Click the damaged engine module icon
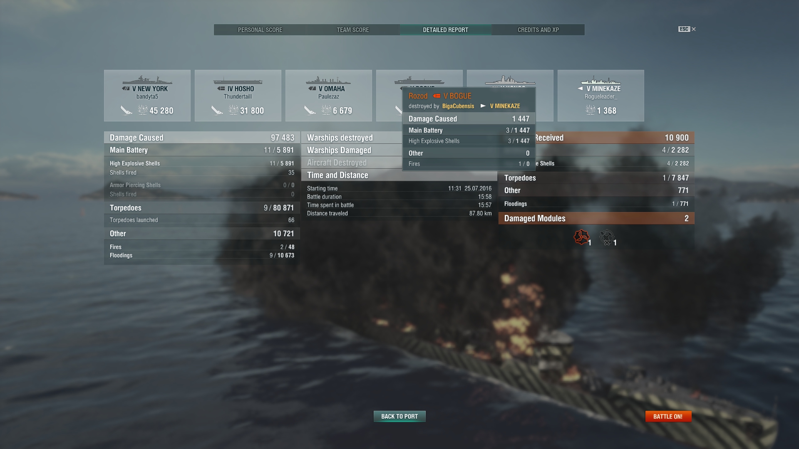799x449 pixels. tap(581, 237)
